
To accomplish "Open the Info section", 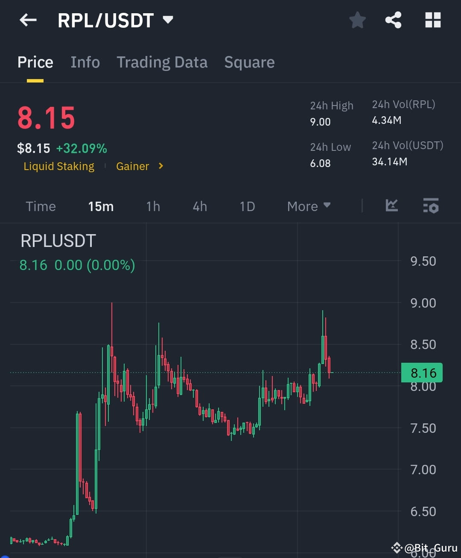I will [x=85, y=62].
